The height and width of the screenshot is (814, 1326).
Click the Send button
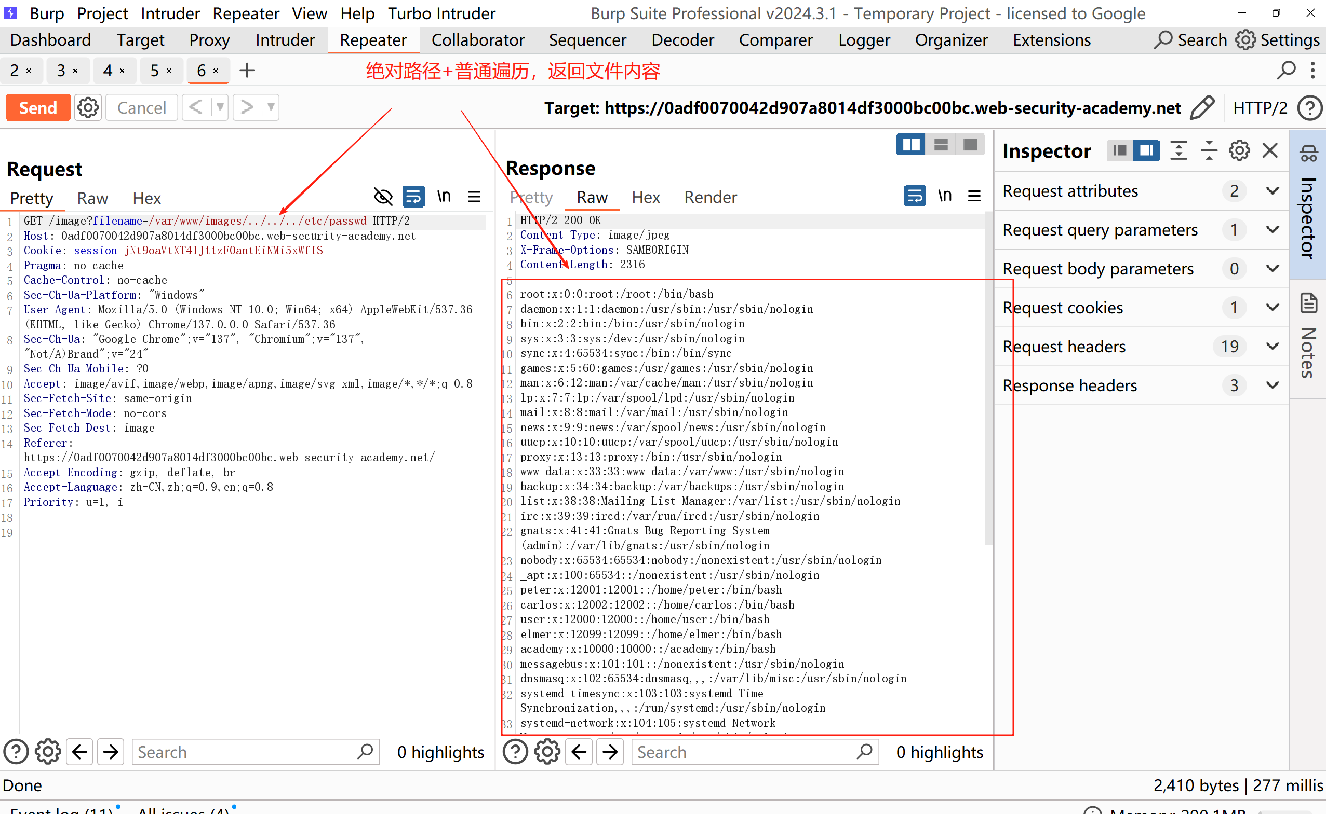[x=38, y=108]
